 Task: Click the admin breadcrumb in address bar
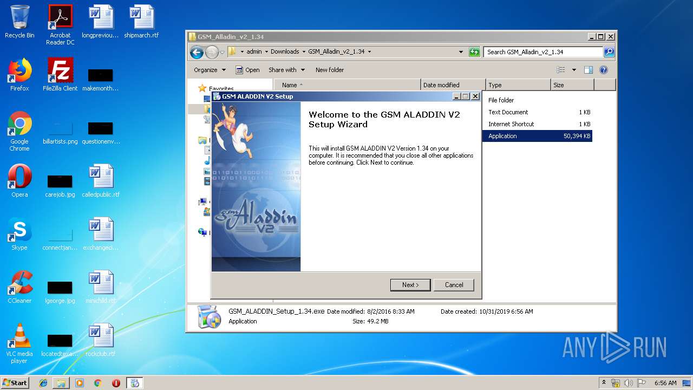[254, 52]
